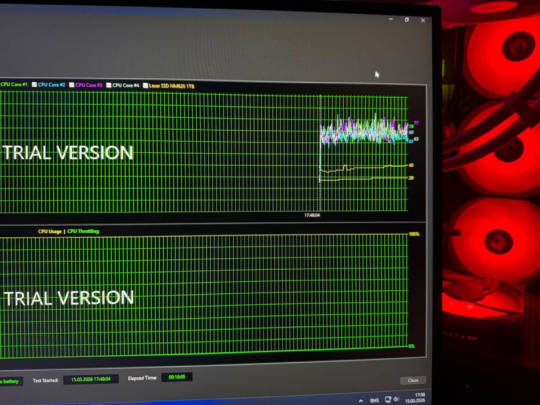Image resolution: width=540 pixels, height=405 pixels.
Task: Click the yellow temperature value 29
Action: coord(411,178)
